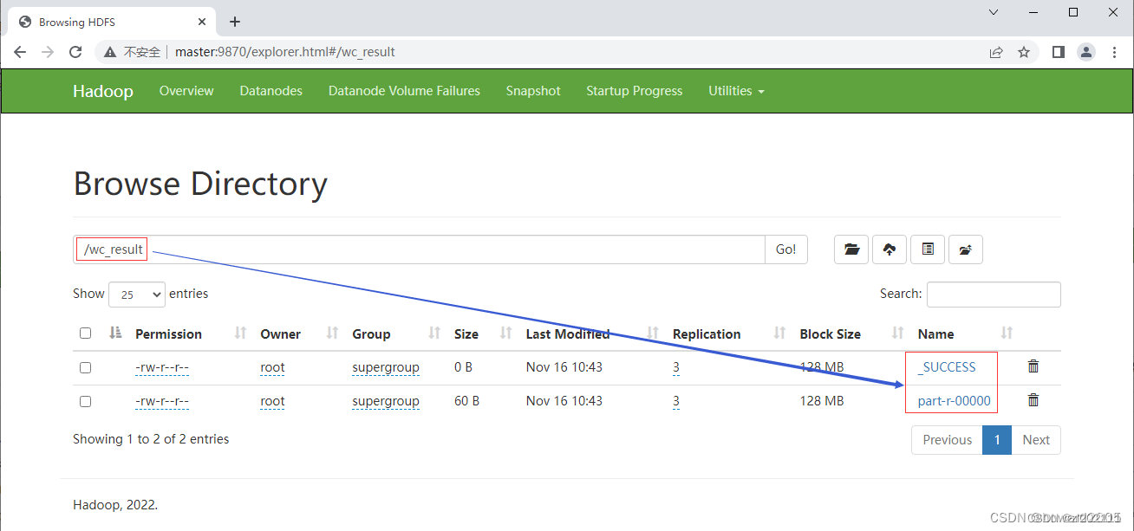Open the Chrome three-dot menu
The height and width of the screenshot is (531, 1134).
click(x=1115, y=52)
